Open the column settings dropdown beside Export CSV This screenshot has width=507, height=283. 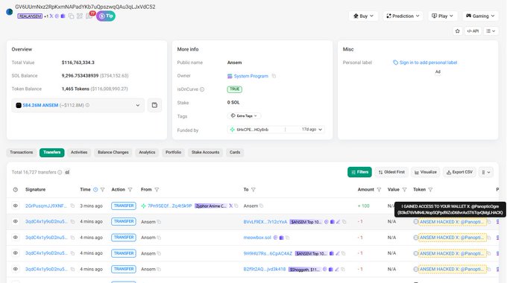coord(486,172)
